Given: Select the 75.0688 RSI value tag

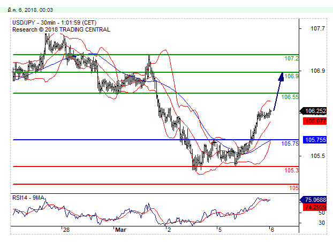Looking at the screenshot, I should [313, 200].
